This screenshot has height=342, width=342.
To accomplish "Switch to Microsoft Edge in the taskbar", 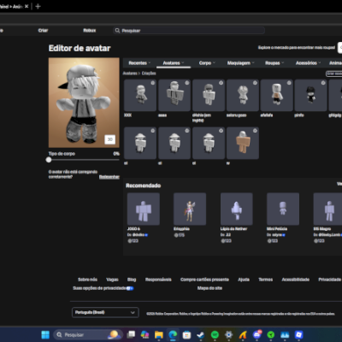I will pyautogui.click(x=173, y=334).
